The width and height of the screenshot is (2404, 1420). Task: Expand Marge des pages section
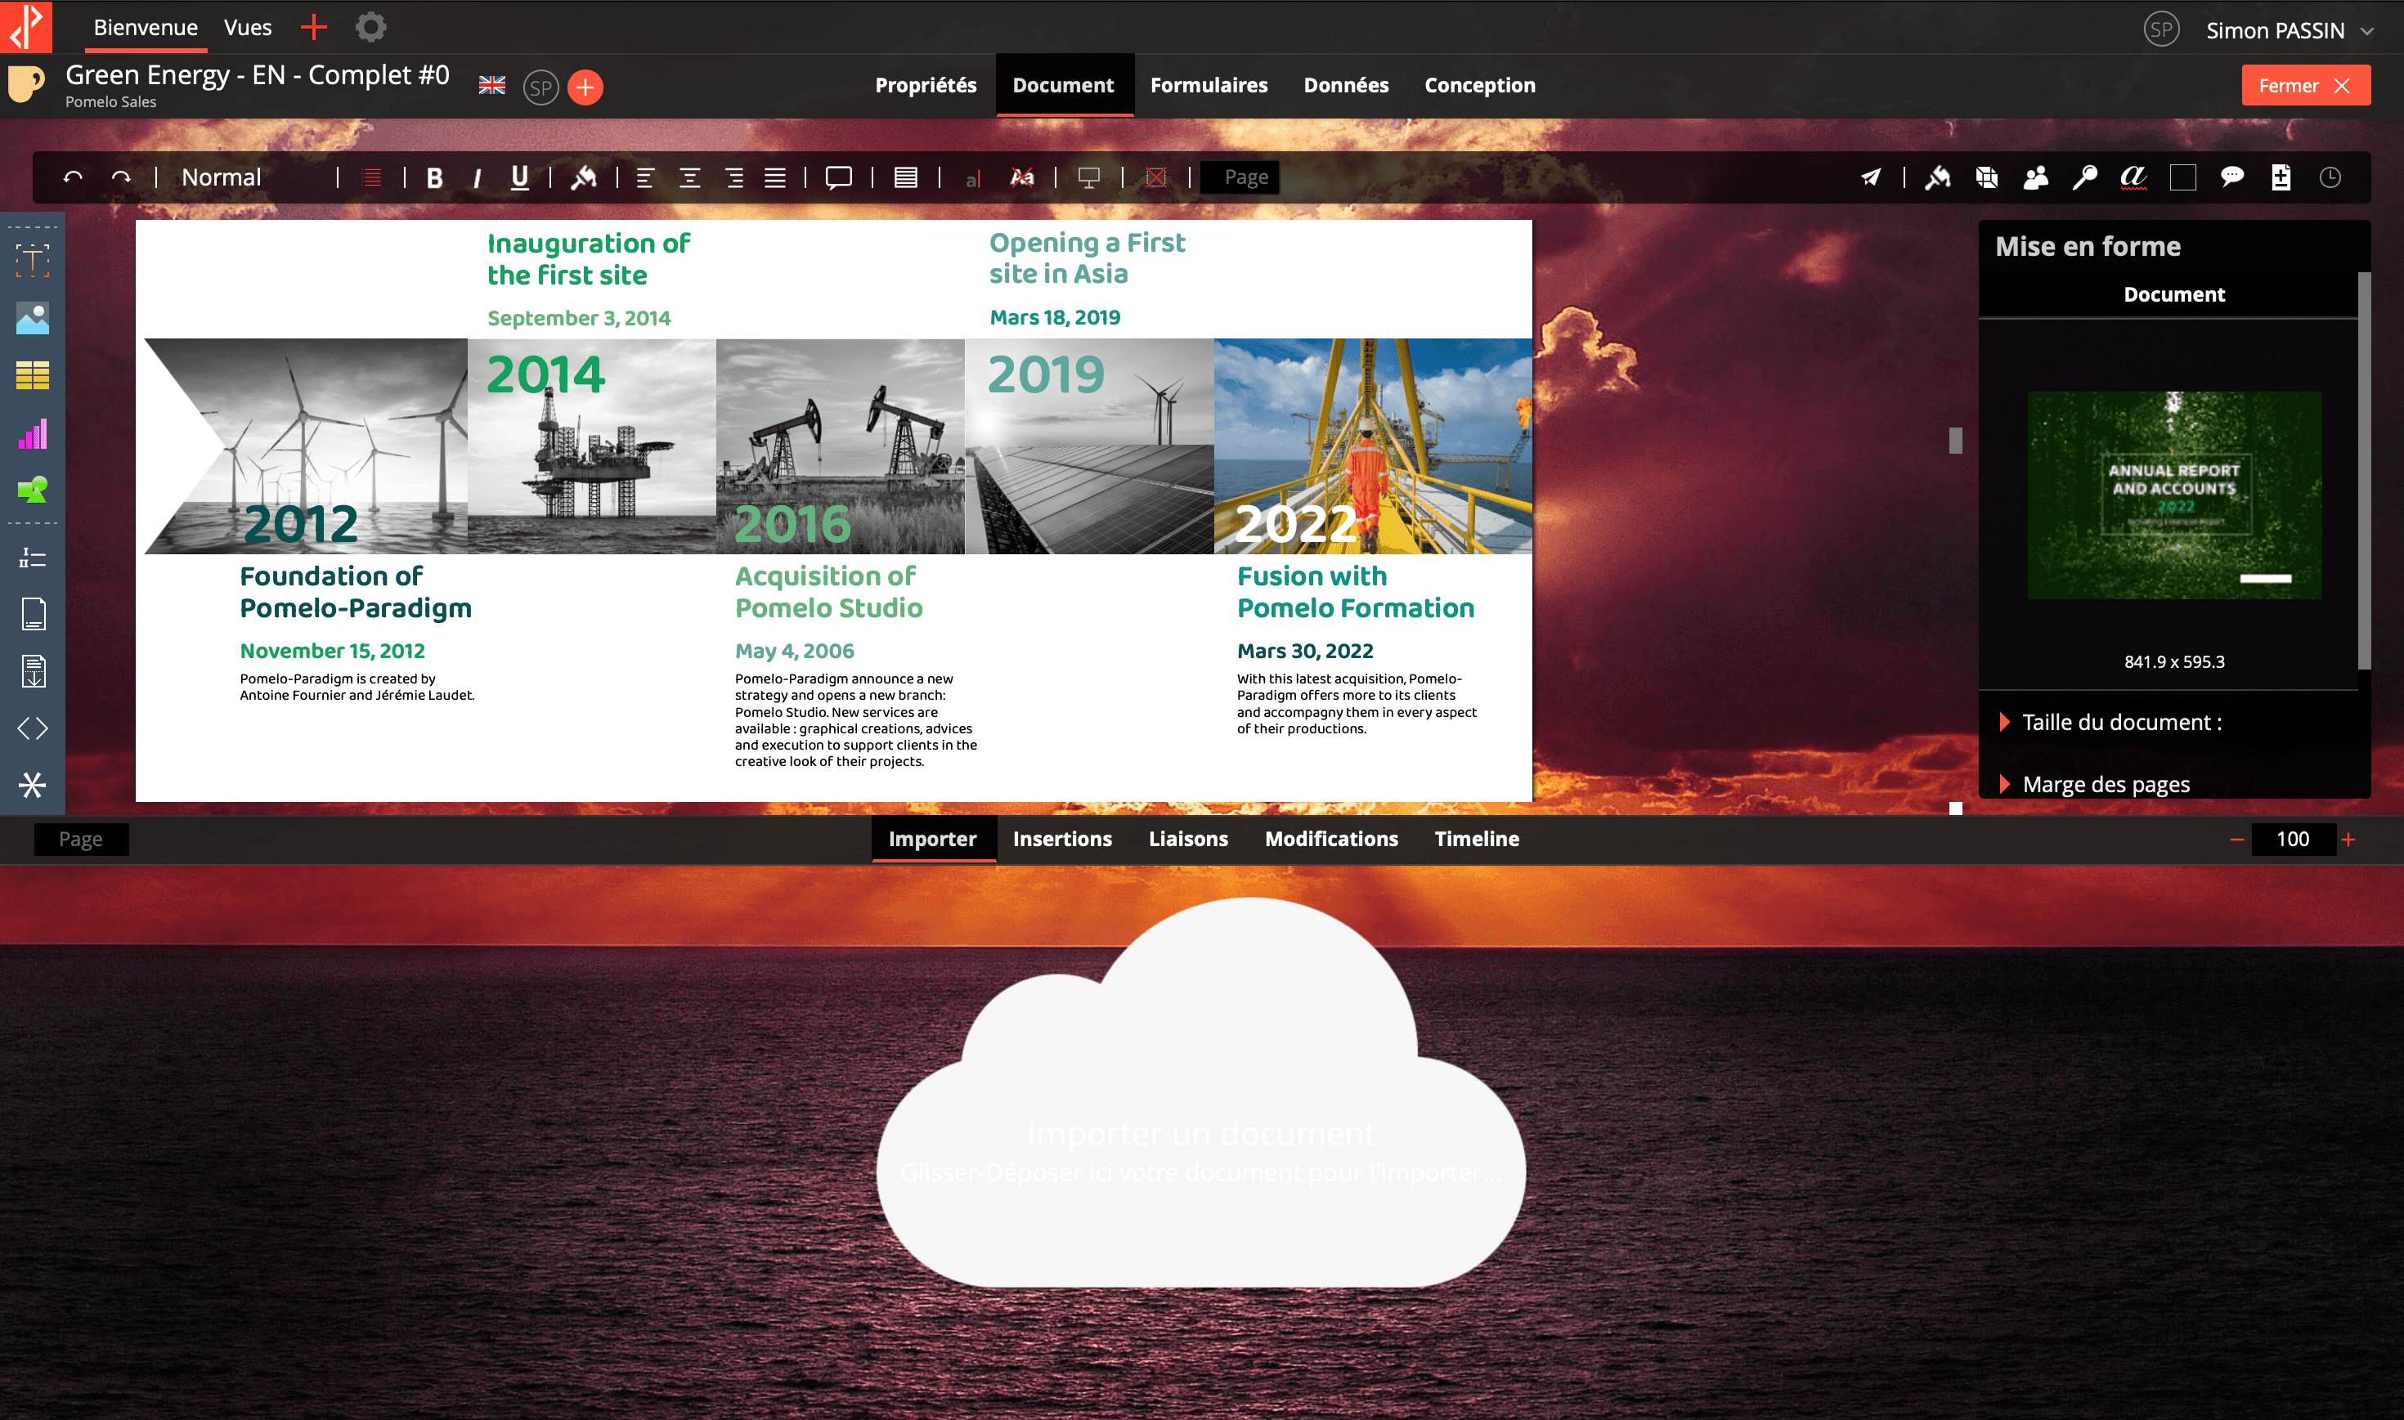coord(2106,785)
